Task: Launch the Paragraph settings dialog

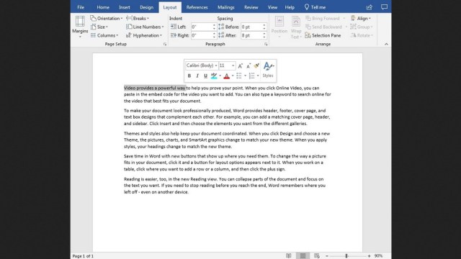Action: [x=266, y=44]
